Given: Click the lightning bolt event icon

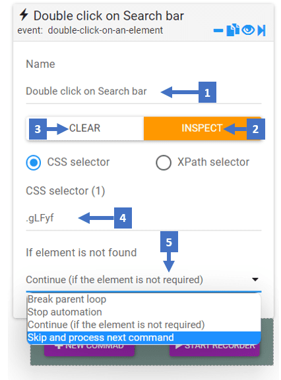Looking at the screenshot, I should click(x=24, y=14).
